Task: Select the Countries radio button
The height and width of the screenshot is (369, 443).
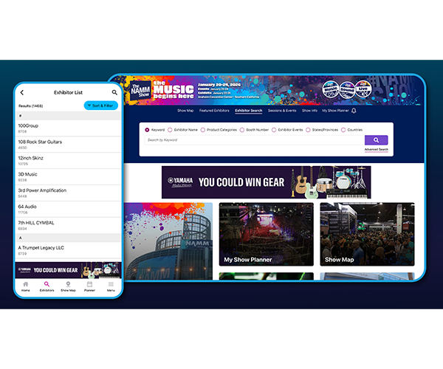Action: tap(343, 130)
